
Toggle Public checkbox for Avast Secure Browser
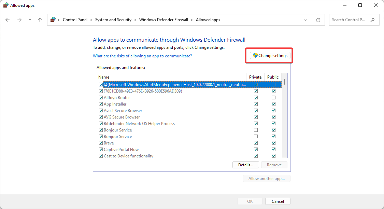coord(273,111)
